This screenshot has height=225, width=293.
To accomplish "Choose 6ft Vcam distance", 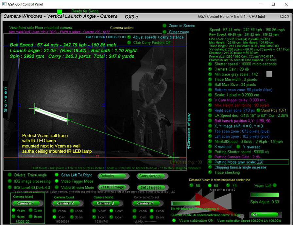I will (210, 185).
